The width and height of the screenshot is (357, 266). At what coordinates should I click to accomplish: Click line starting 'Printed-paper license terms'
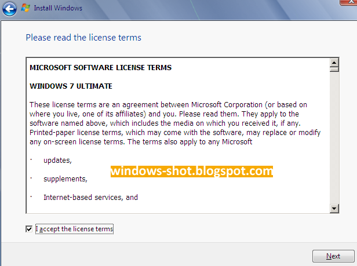pyautogui.click(x=175, y=133)
